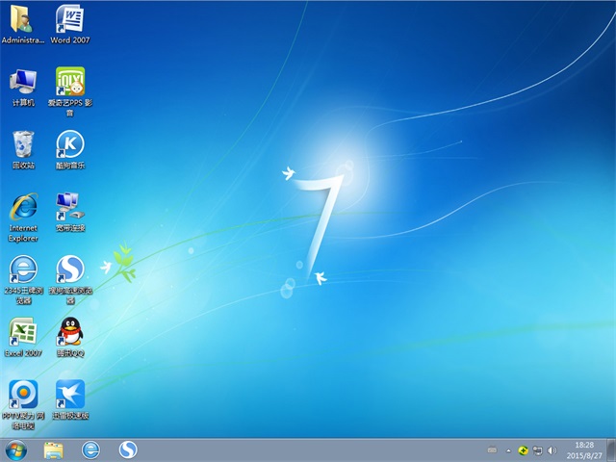616x462 pixels.
Task: Open the Kugou Music (酷狗音乐) shortcut
Action: click(69, 144)
